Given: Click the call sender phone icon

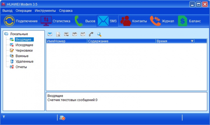Looking at the screenshot, I should 91,34.
